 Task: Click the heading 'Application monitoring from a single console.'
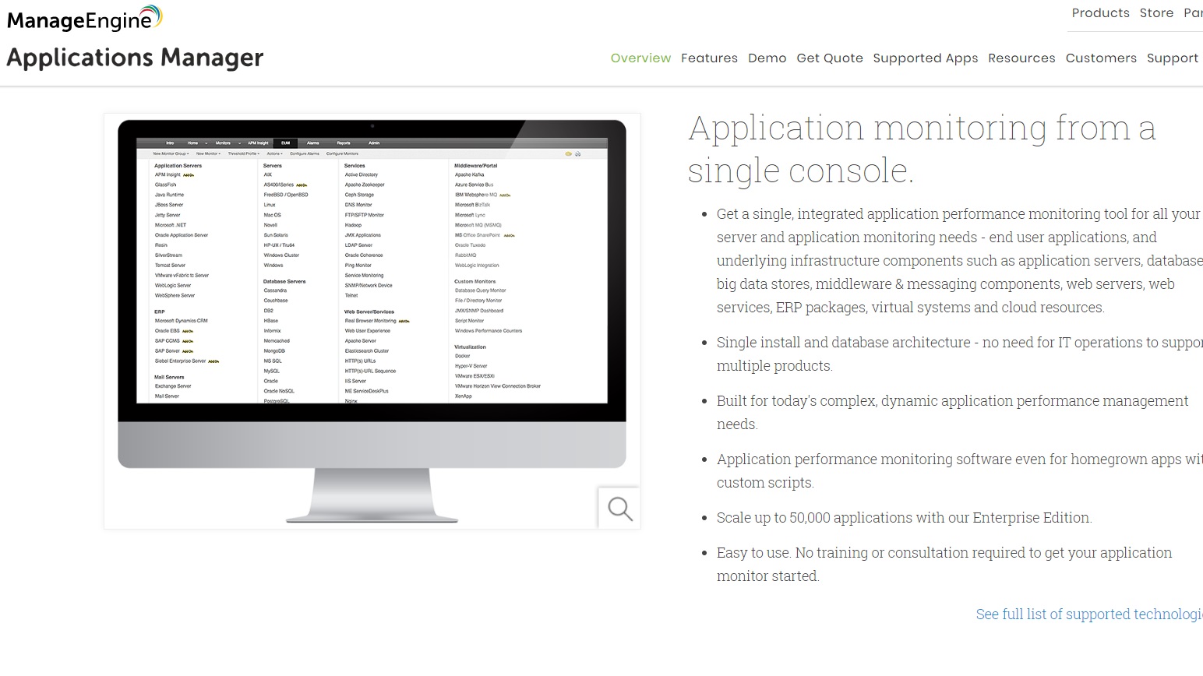(922, 150)
